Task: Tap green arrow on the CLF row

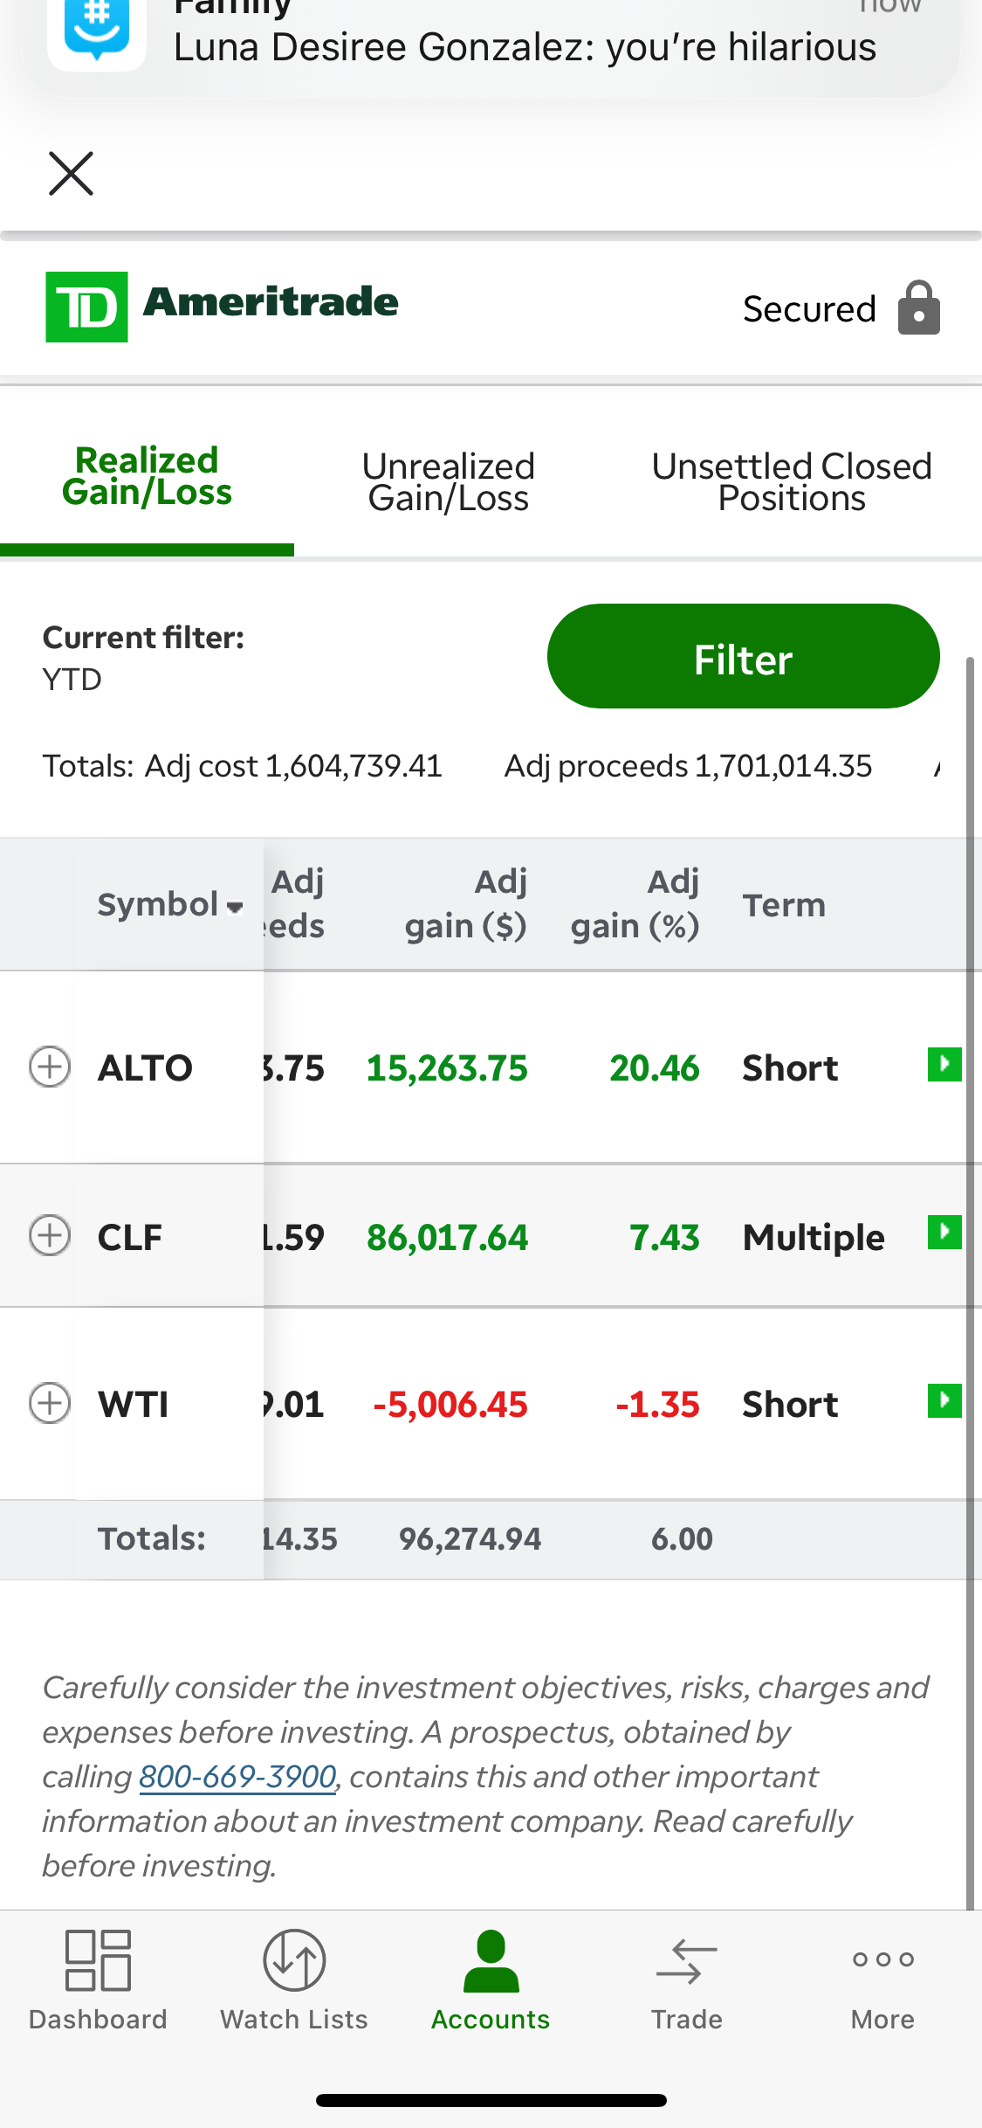Action: tap(944, 1233)
